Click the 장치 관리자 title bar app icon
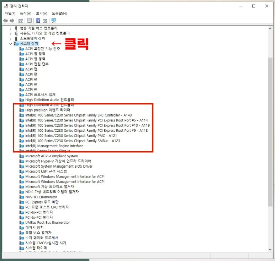Viewport: 275px width, 261px height. tap(6, 6)
